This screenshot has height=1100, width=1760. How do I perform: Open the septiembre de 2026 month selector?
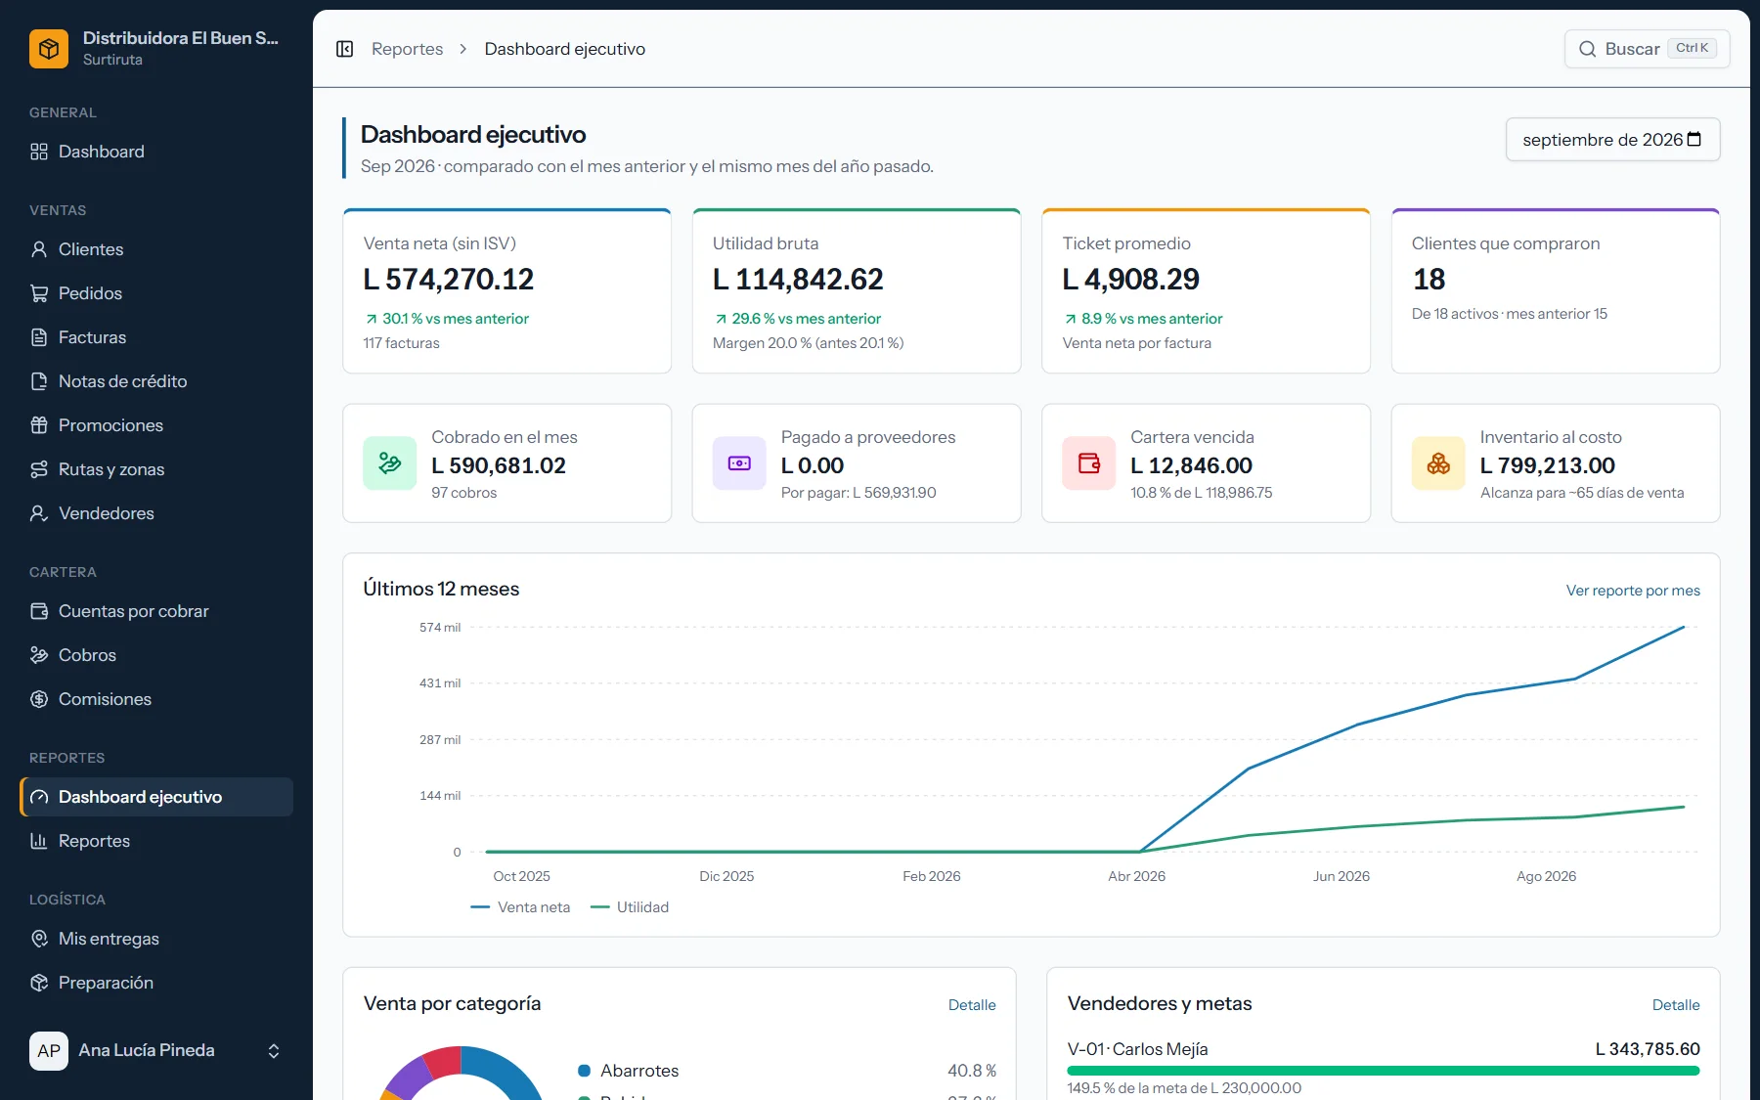pos(1612,140)
